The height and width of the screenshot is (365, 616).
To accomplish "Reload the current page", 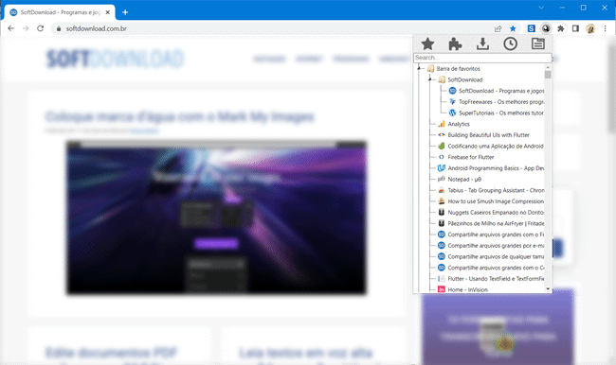I will tap(40, 28).
